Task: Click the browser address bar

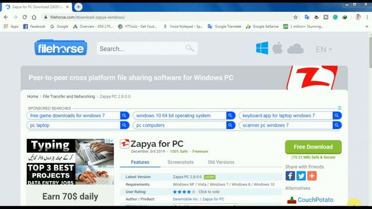Action: (166, 17)
